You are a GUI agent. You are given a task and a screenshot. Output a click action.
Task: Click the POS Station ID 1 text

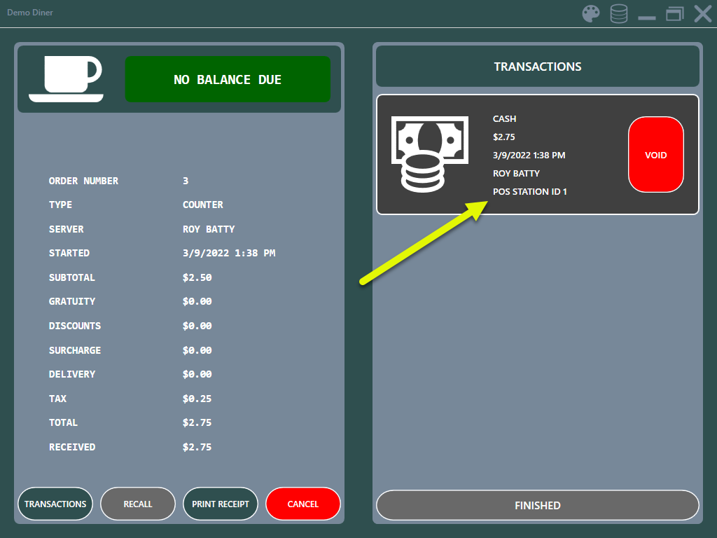(530, 191)
